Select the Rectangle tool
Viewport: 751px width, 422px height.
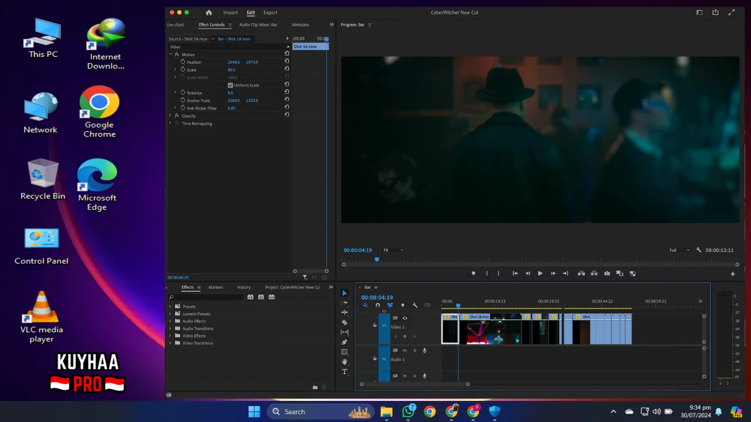[344, 352]
